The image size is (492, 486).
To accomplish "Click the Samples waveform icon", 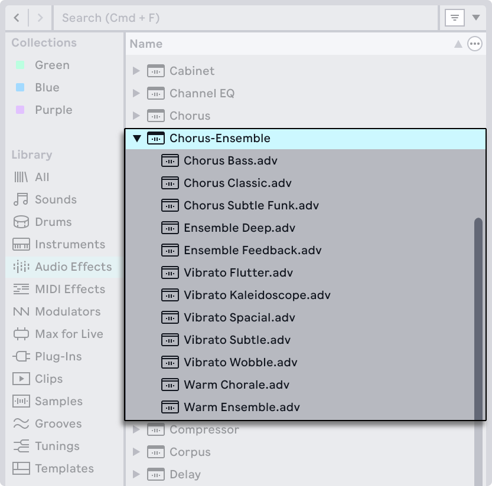I will click(x=21, y=401).
